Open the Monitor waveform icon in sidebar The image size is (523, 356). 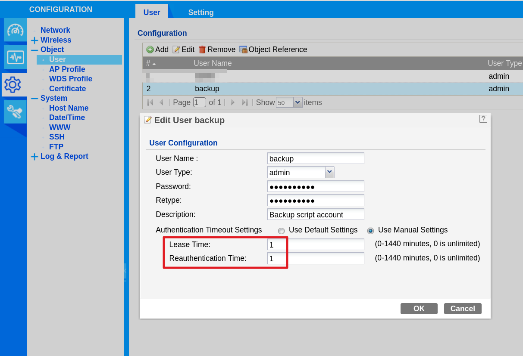coord(15,57)
